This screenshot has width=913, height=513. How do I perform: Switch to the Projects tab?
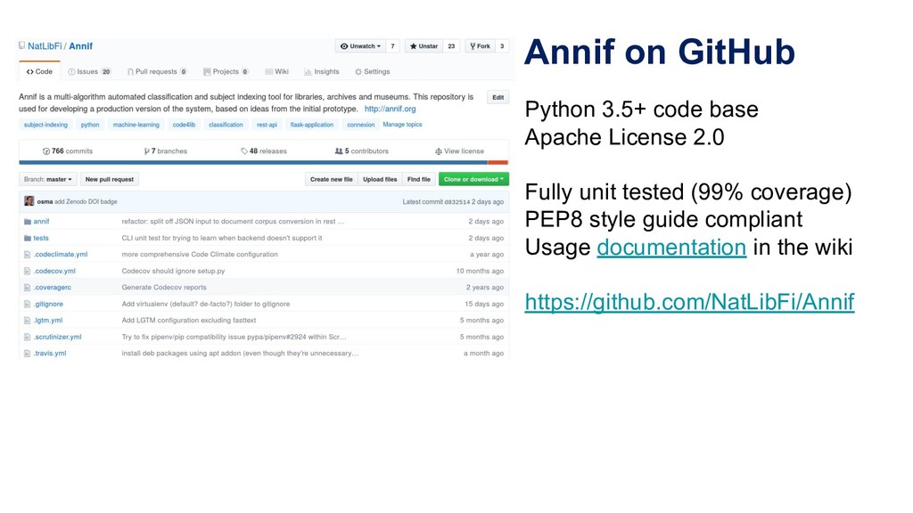pos(226,71)
